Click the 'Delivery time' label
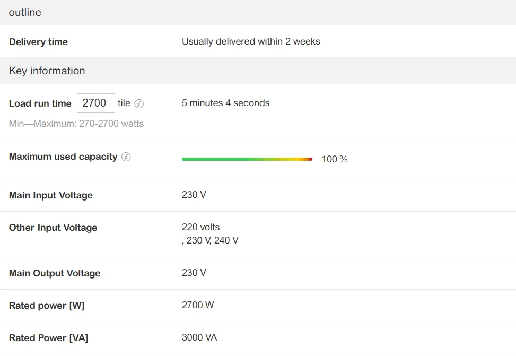 (38, 42)
